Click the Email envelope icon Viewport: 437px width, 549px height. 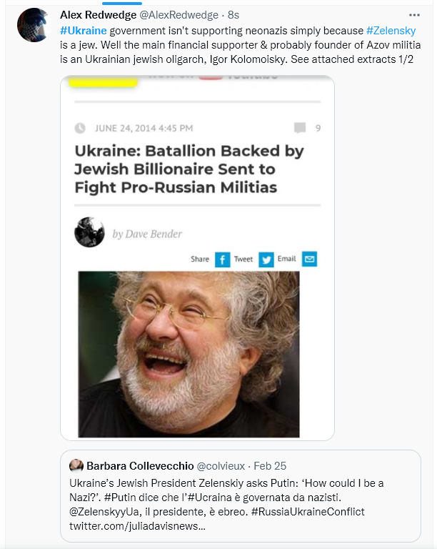pos(309,259)
